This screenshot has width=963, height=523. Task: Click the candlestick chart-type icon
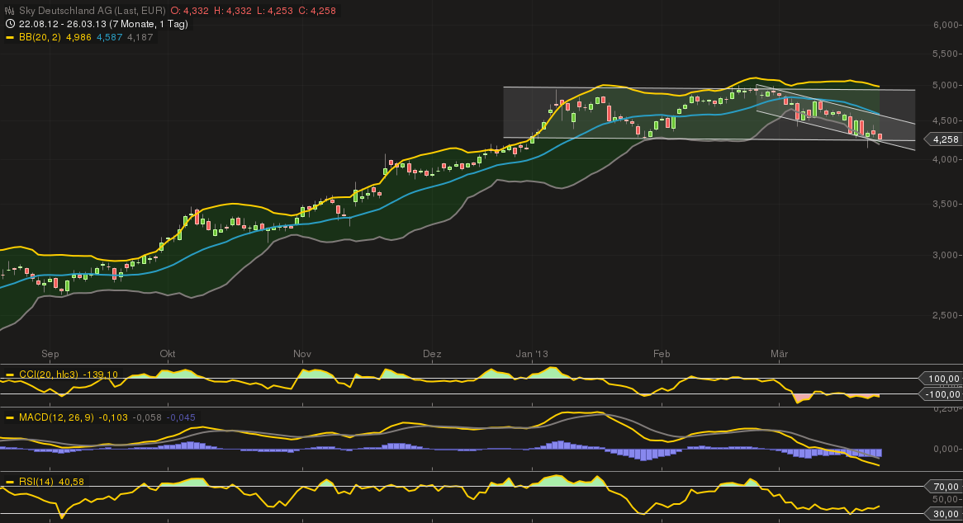click(x=9, y=11)
